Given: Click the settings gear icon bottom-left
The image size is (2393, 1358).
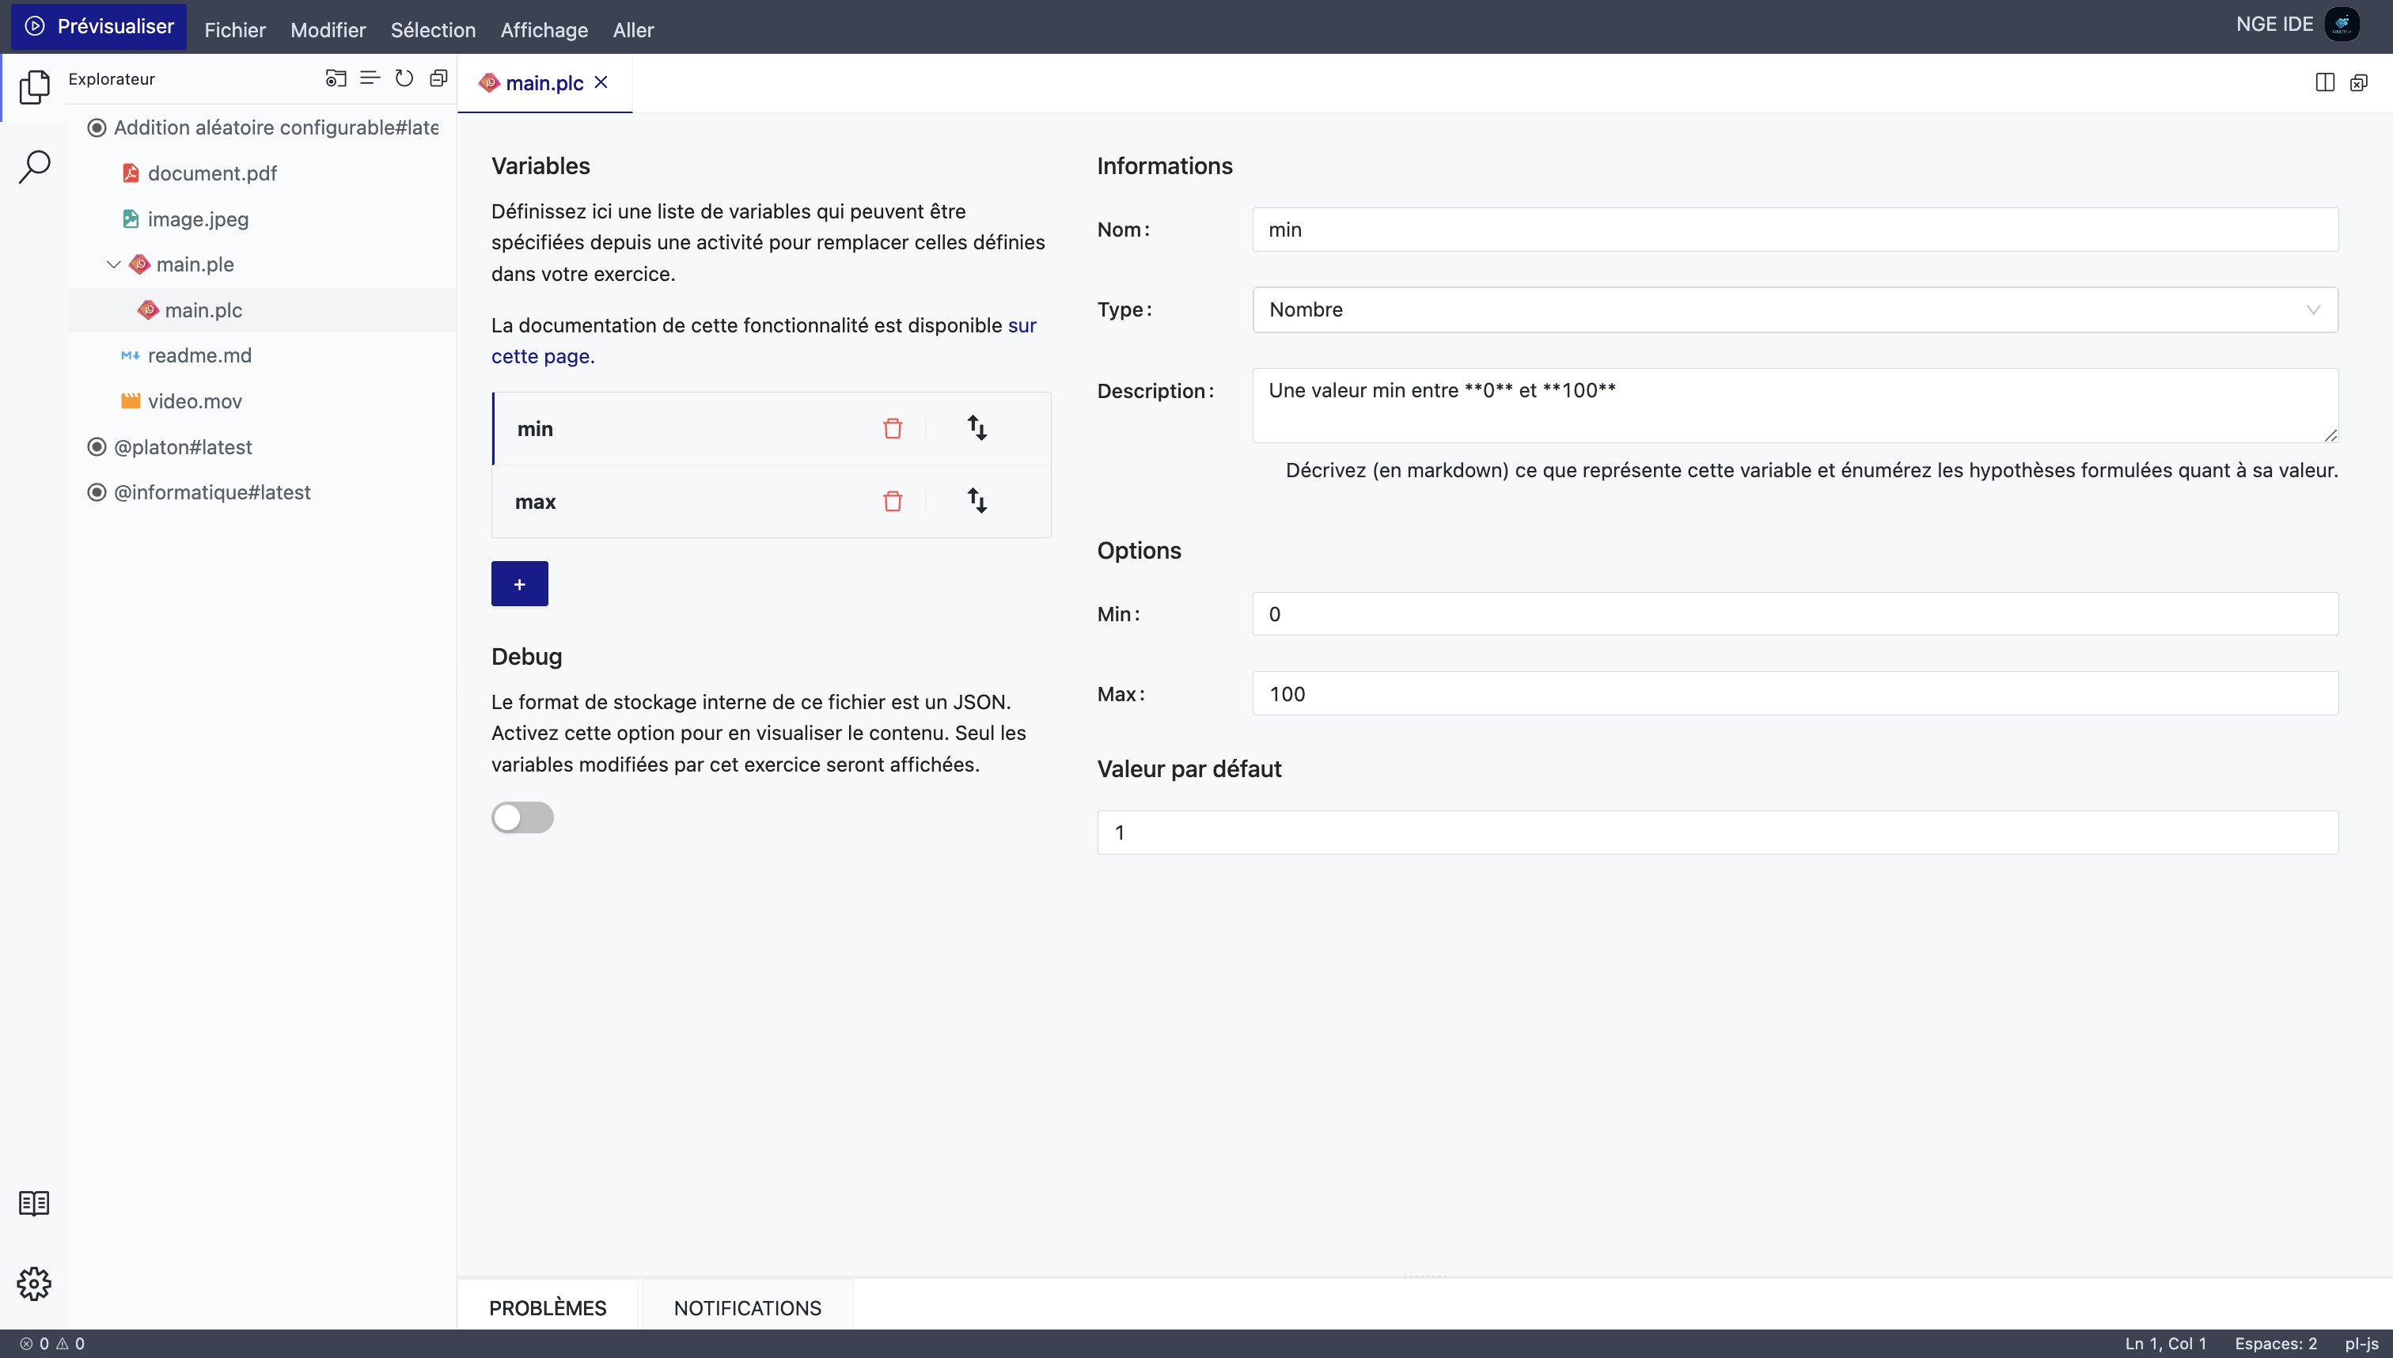Looking at the screenshot, I should pyautogui.click(x=33, y=1284).
